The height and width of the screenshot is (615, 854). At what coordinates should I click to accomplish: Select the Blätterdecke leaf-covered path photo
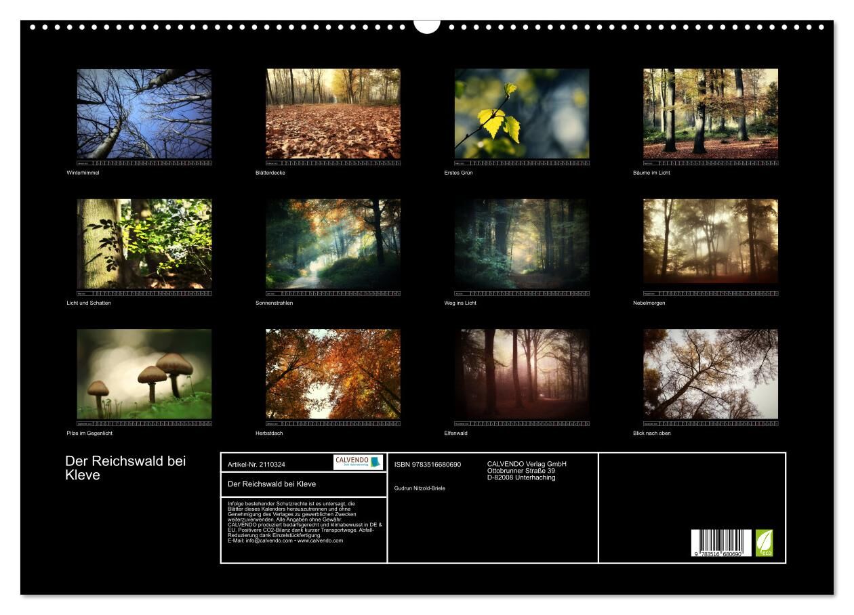pyautogui.click(x=333, y=114)
